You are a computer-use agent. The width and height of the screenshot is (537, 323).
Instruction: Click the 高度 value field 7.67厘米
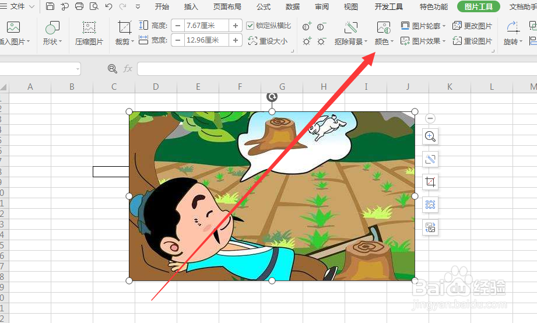tap(206, 26)
